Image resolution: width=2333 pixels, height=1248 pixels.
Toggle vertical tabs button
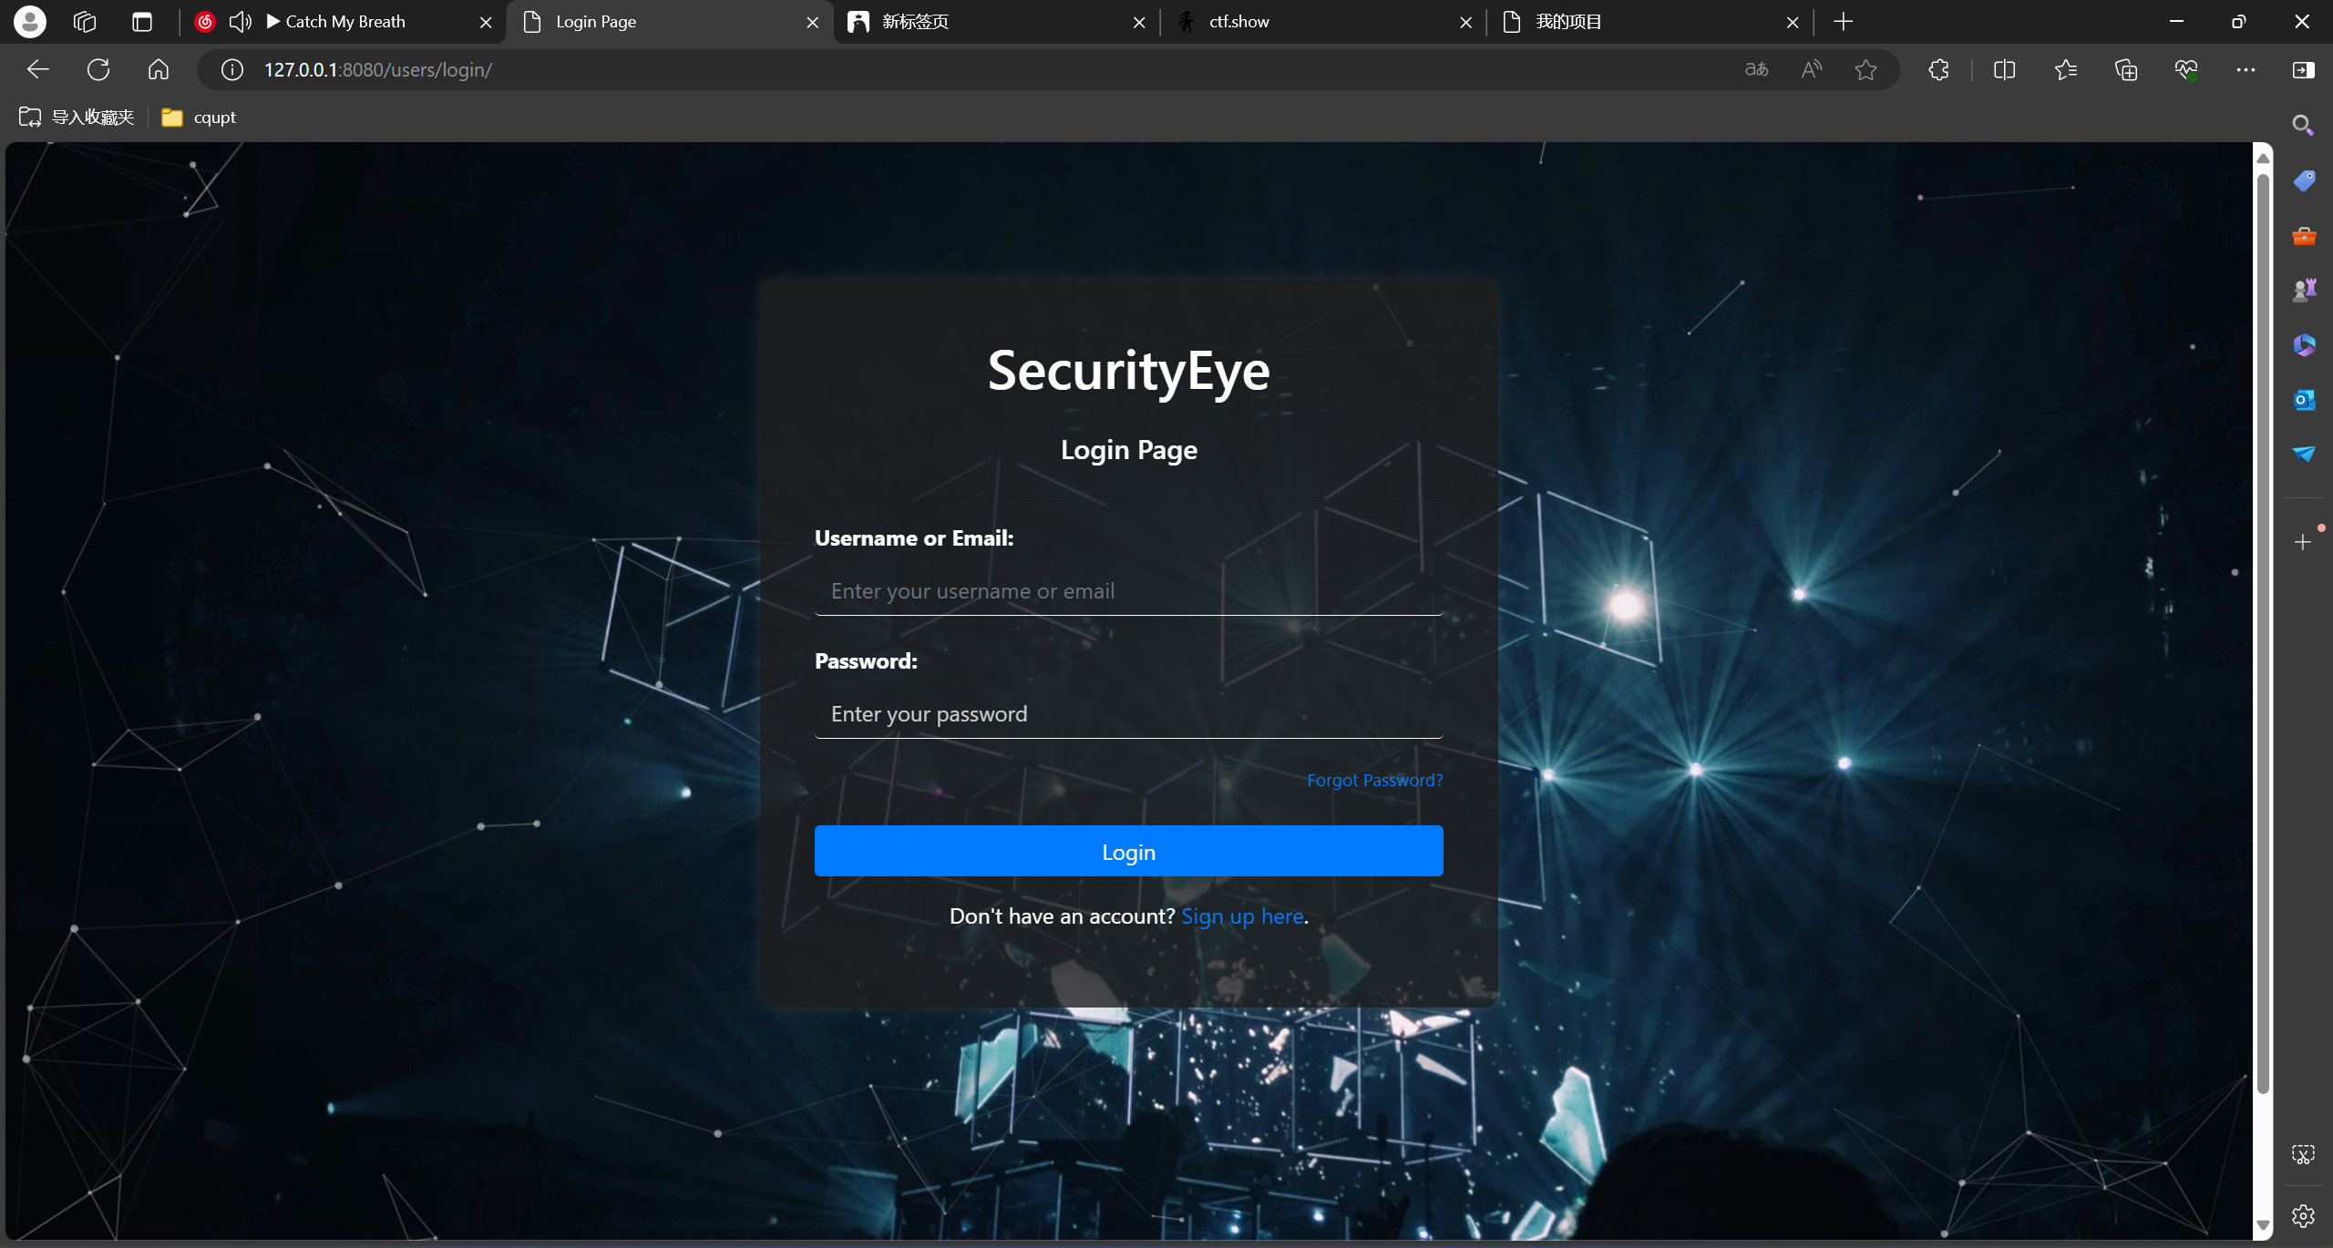coord(142,22)
